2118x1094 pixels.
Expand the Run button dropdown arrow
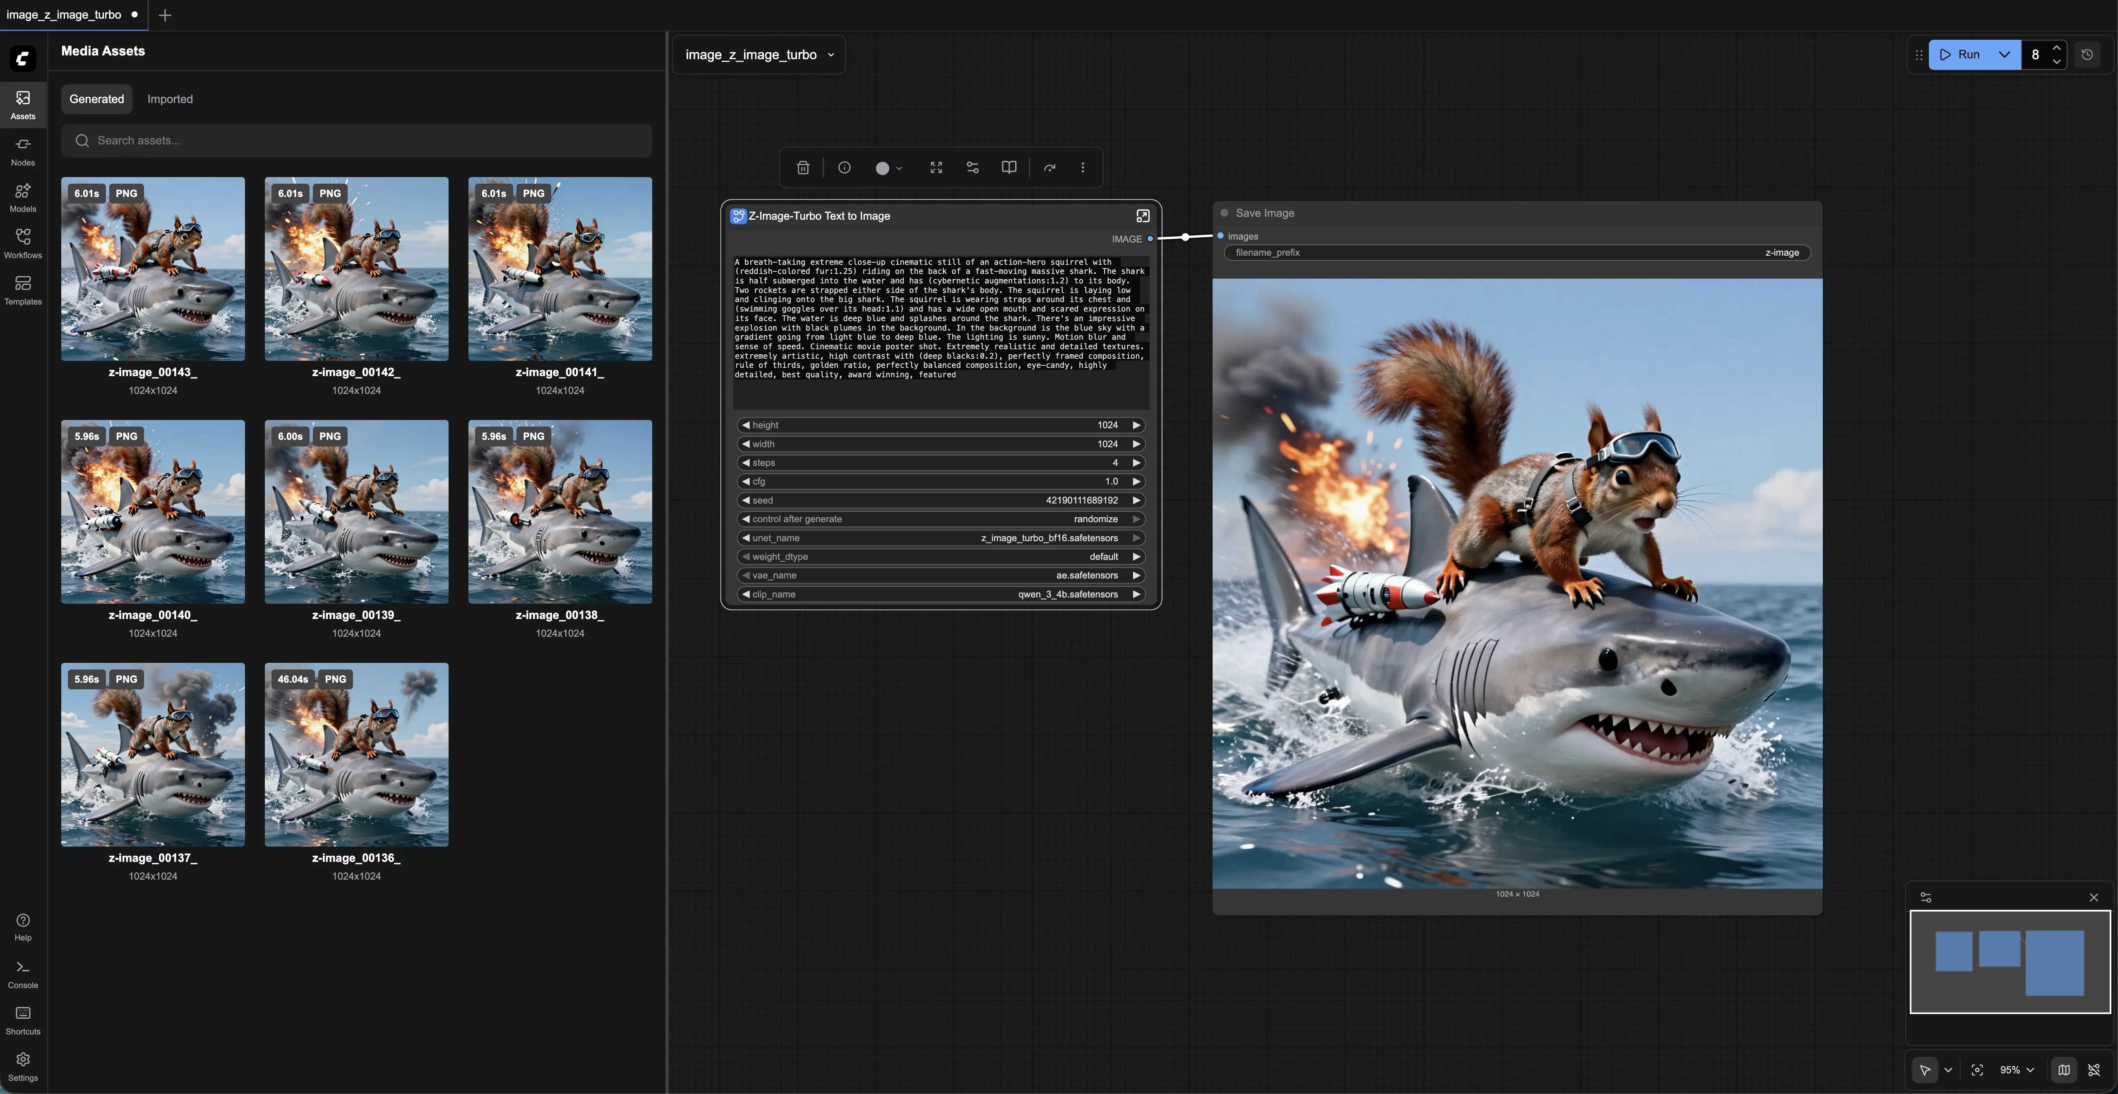click(2005, 54)
